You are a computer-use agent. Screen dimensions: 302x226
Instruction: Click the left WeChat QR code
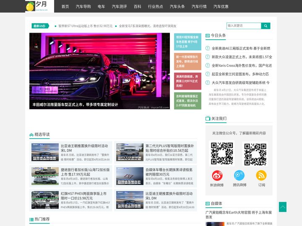(222, 153)
